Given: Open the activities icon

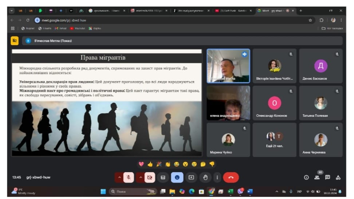Looking at the screenshot, I should (338, 178).
